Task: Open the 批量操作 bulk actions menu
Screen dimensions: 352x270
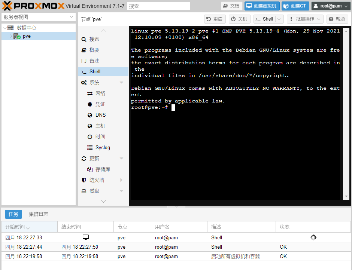Action: click(305, 19)
